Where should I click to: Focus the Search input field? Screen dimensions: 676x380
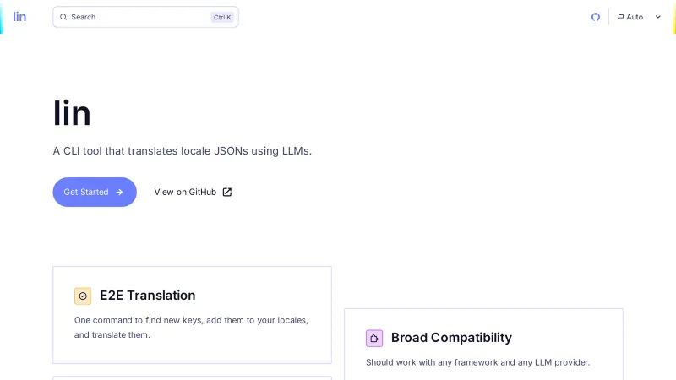click(x=135, y=17)
